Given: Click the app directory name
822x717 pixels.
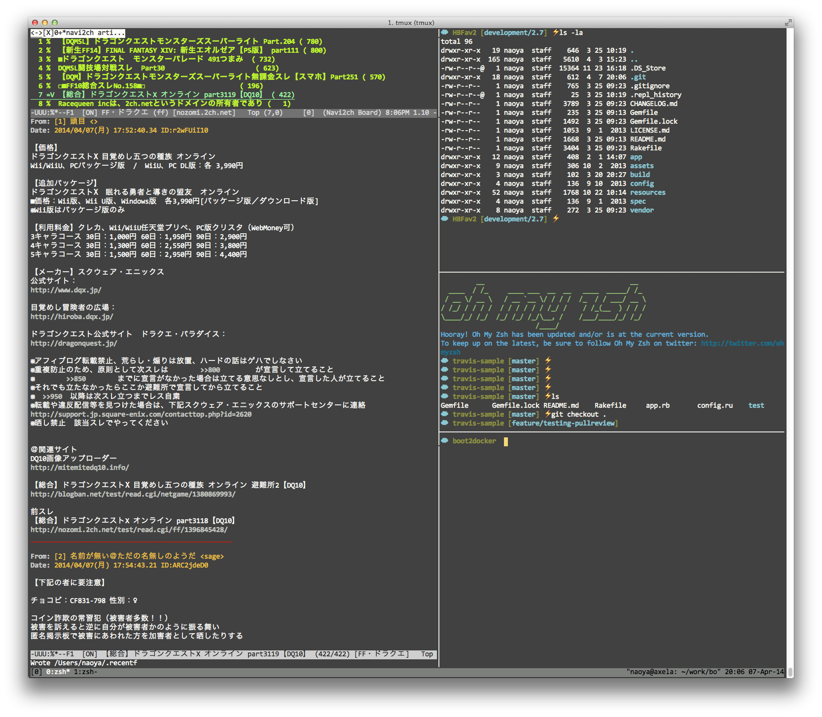Looking at the screenshot, I should pos(636,157).
